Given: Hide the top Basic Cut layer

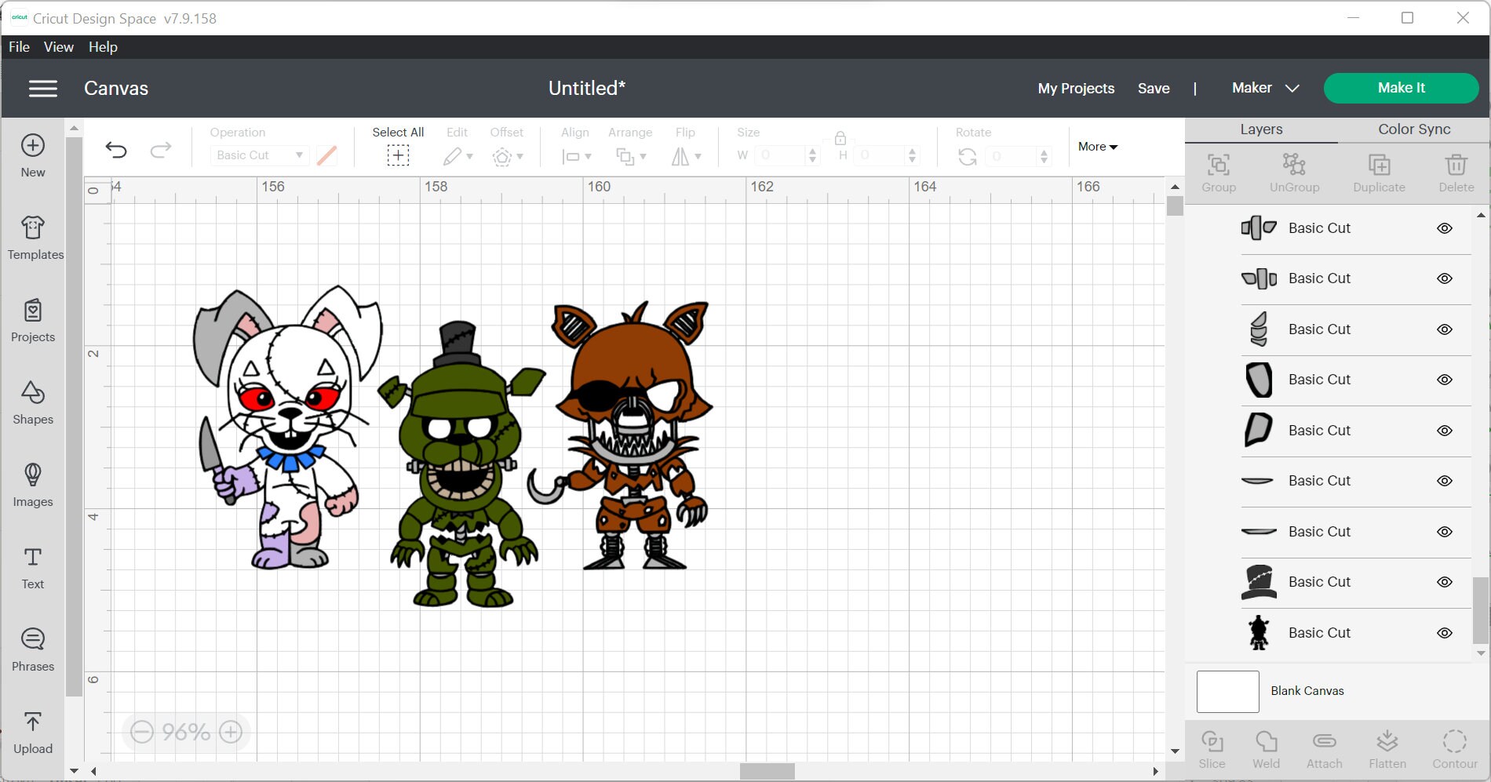Looking at the screenshot, I should pyautogui.click(x=1445, y=228).
